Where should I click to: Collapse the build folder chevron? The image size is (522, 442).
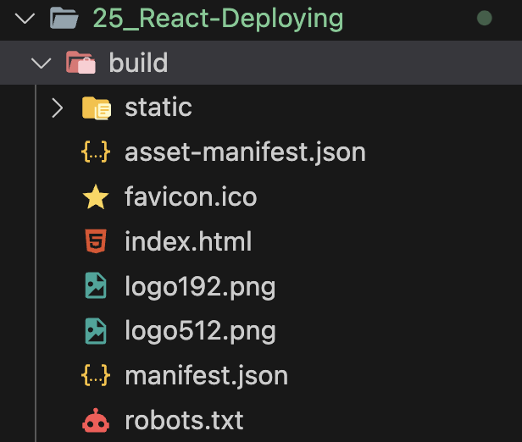[x=42, y=64]
